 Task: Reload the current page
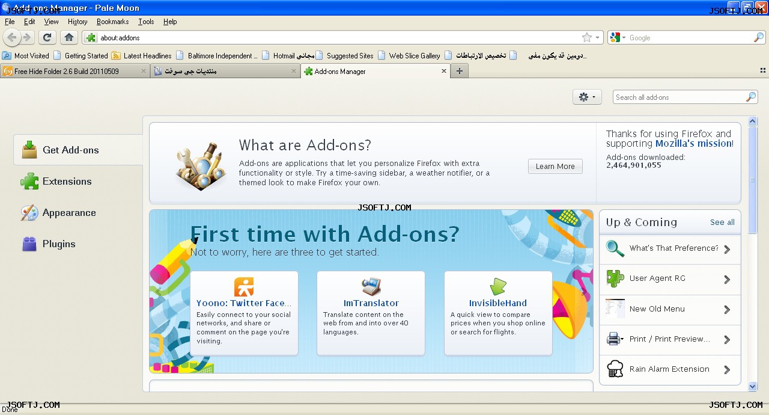pos(47,37)
